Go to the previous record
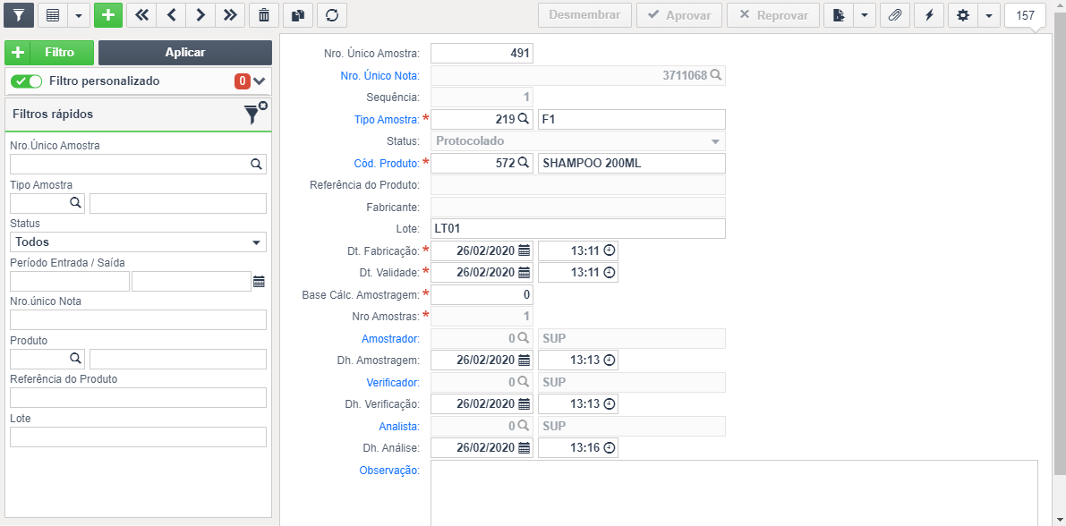1066x526 pixels. click(171, 15)
